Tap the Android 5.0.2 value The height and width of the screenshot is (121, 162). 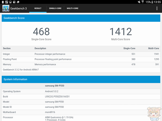click(x=52, y=91)
